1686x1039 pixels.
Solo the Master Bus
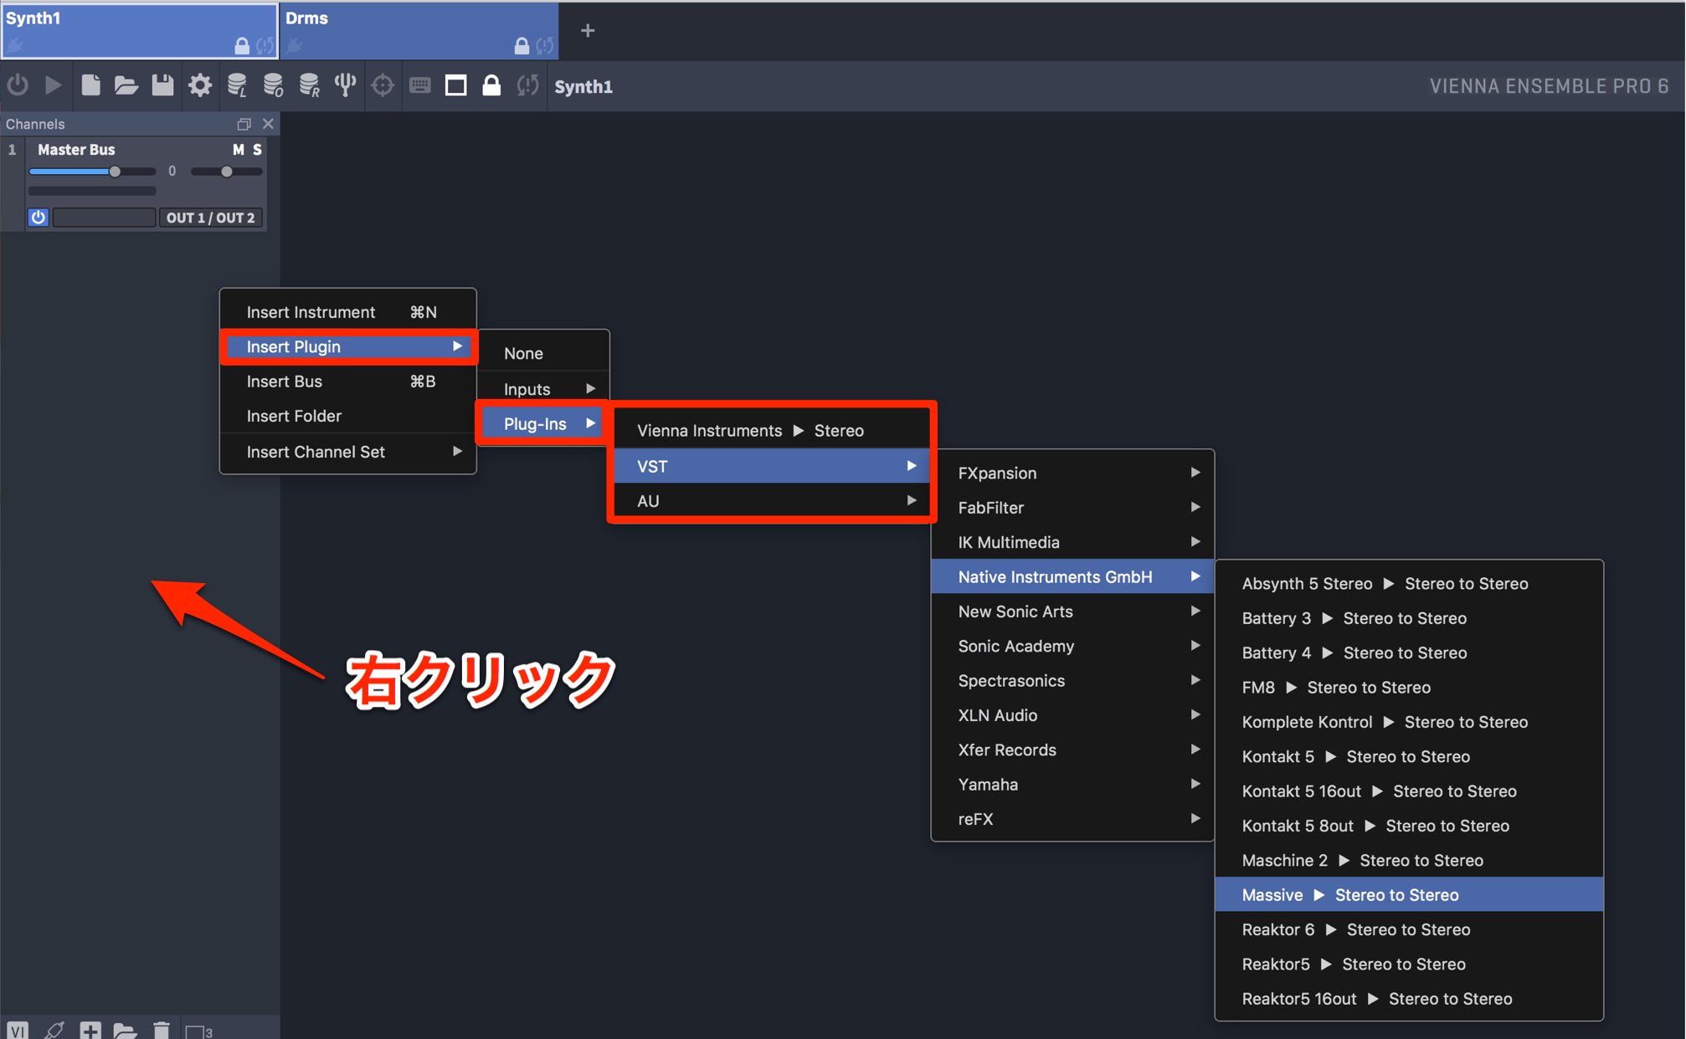pyautogui.click(x=258, y=150)
